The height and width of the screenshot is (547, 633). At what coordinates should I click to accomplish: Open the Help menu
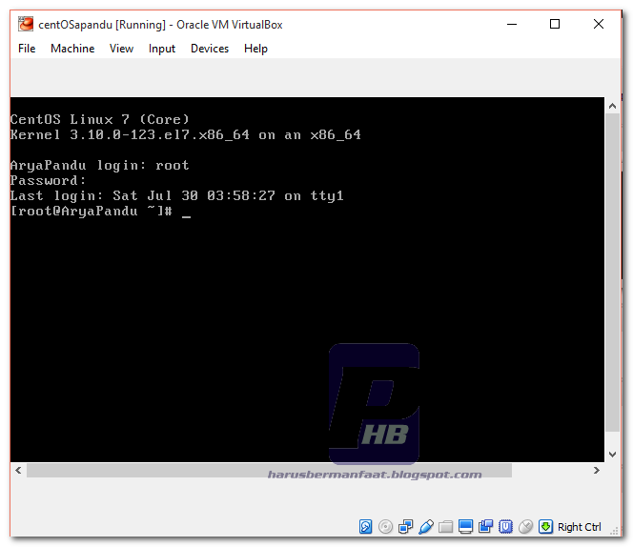tap(255, 49)
